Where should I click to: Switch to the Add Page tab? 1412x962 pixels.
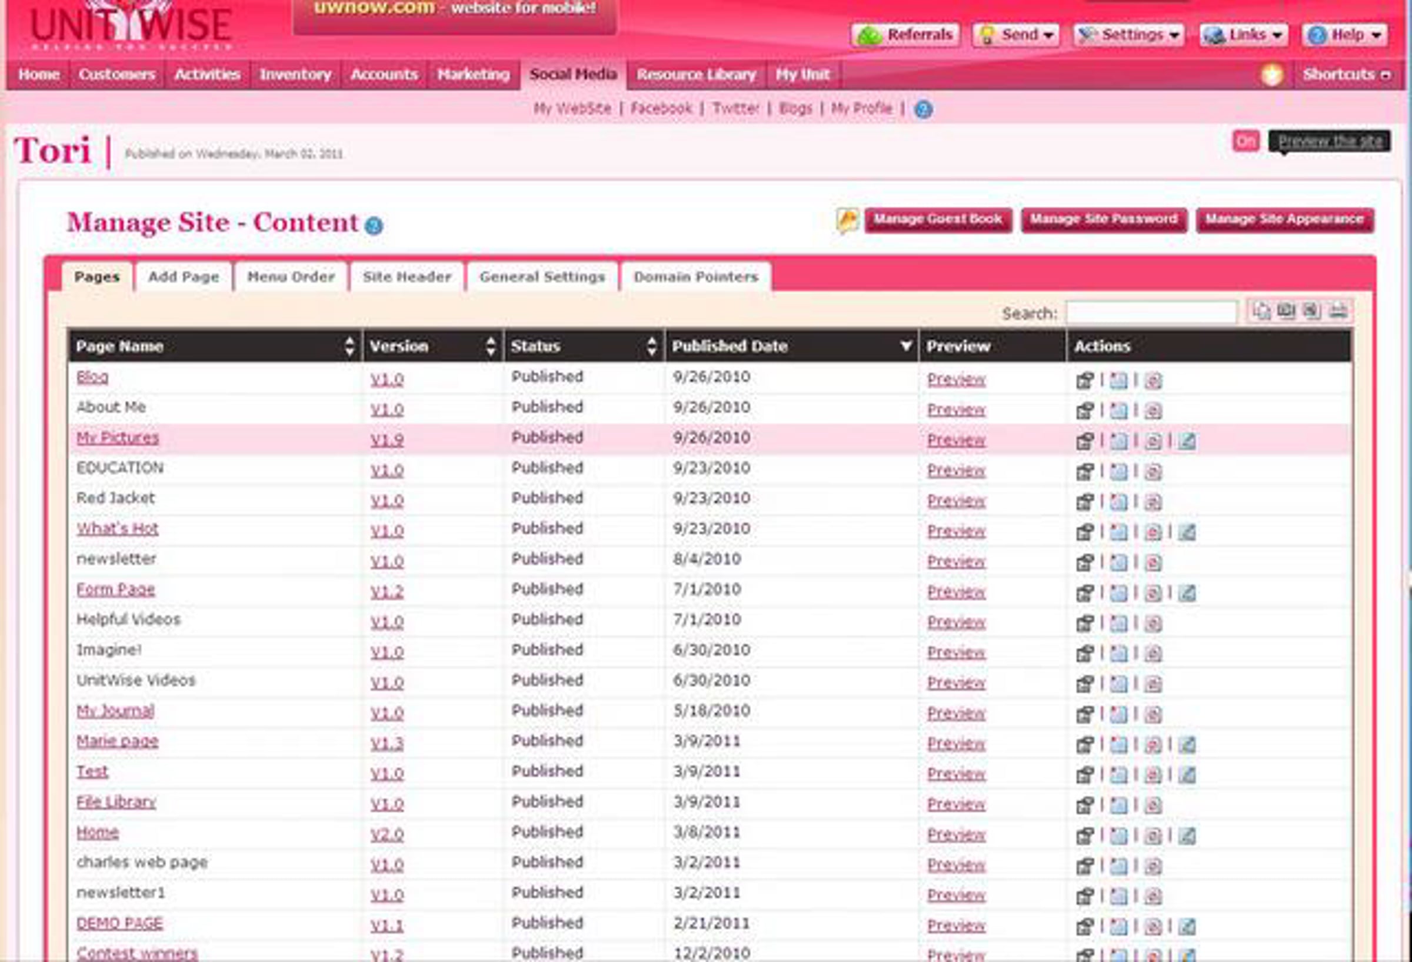[x=184, y=277]
